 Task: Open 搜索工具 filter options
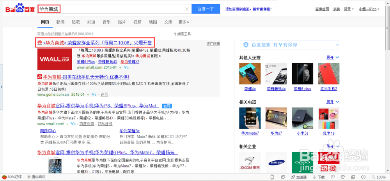coord(182,34)
